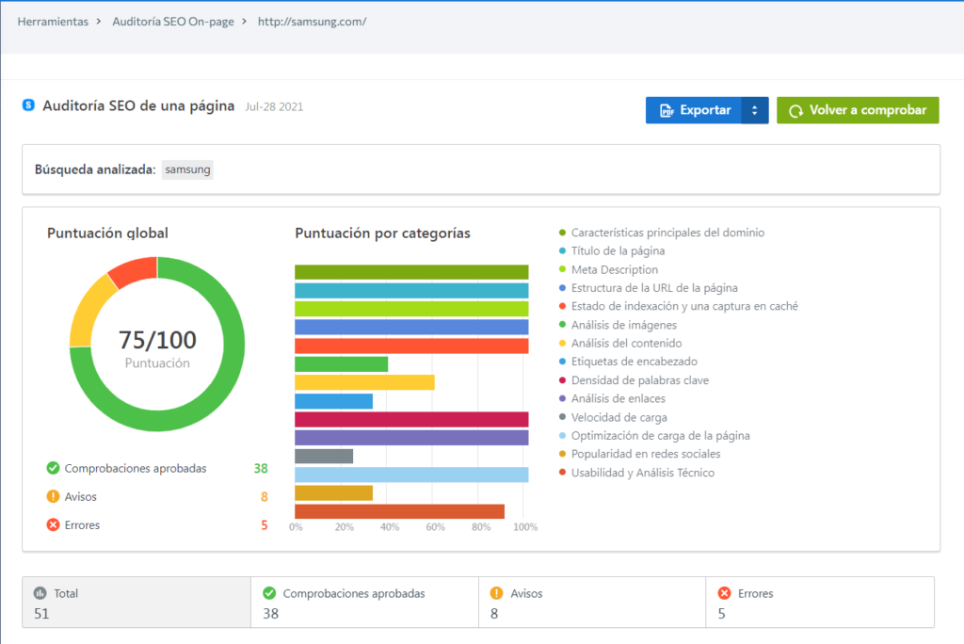The image size is (964, 644).
Task: Click the red error icon beside Errores under the donut
Action: (53, 524)
